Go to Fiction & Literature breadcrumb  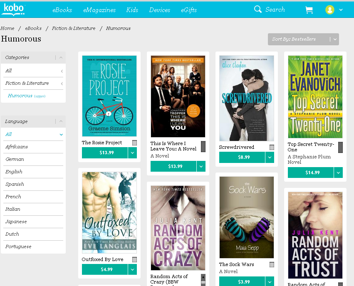tap(74, 28)
